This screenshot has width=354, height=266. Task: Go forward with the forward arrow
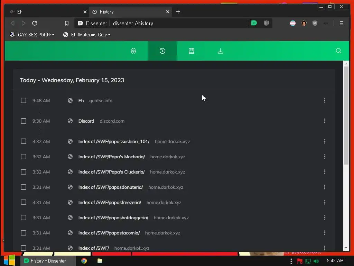click(x=23, y=23)
